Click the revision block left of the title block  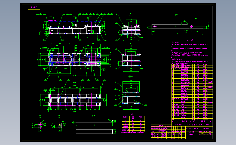pos(161,132)
